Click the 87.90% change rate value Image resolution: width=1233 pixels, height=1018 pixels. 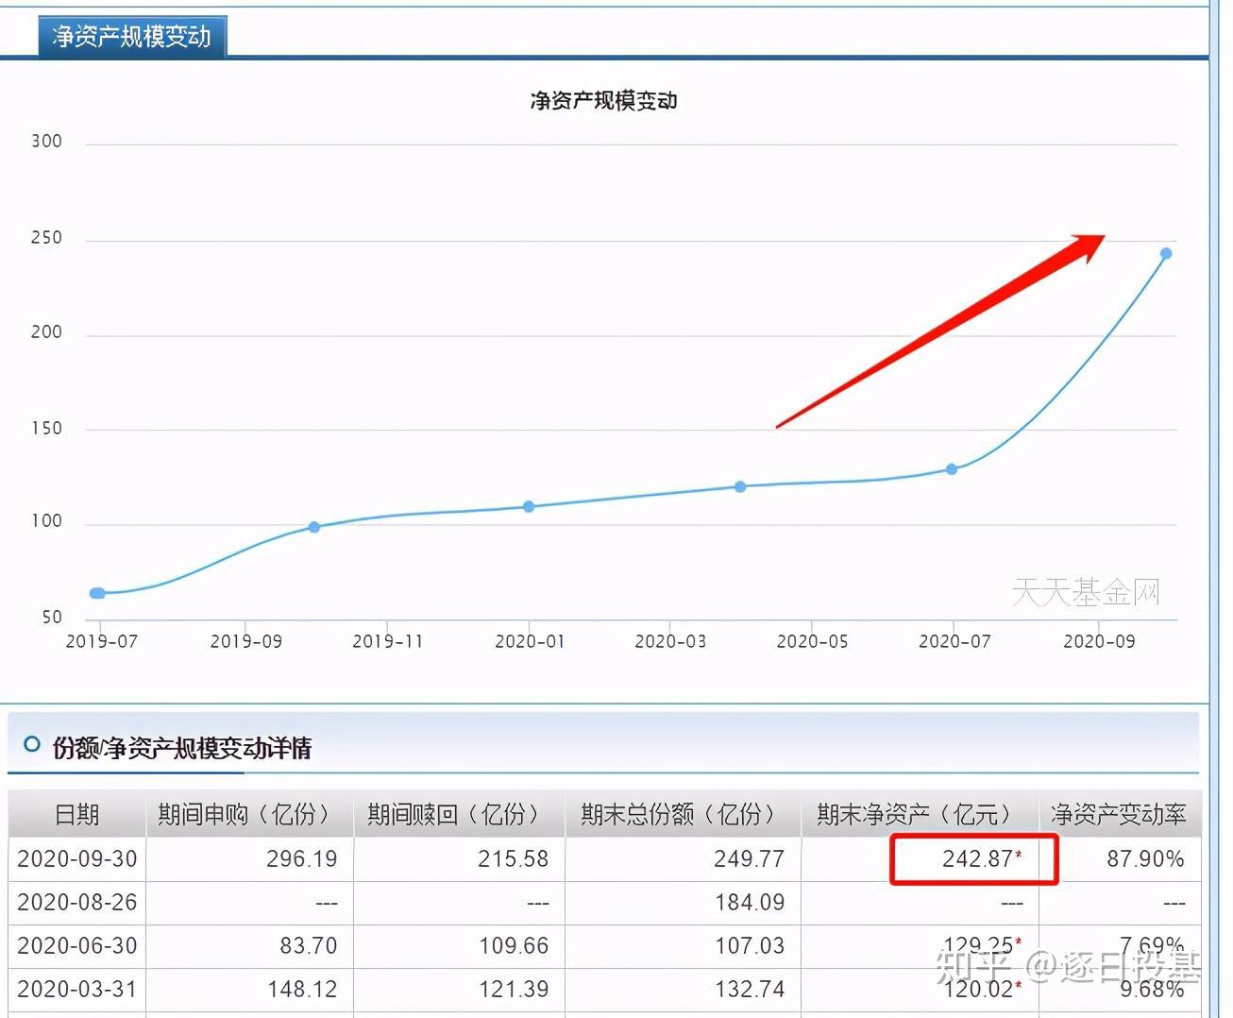[x=1145, y=859]
